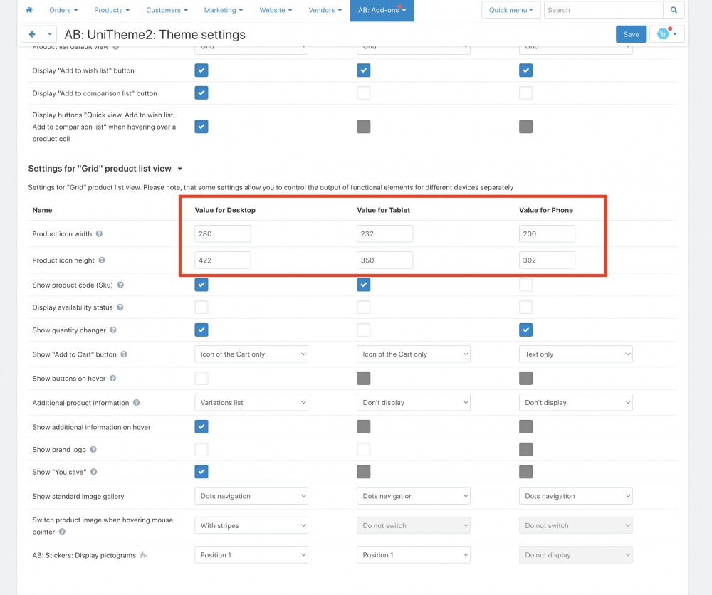712x595 pixels.
Task: Click the storefront cart icon near Save
Action: [663, 34]
